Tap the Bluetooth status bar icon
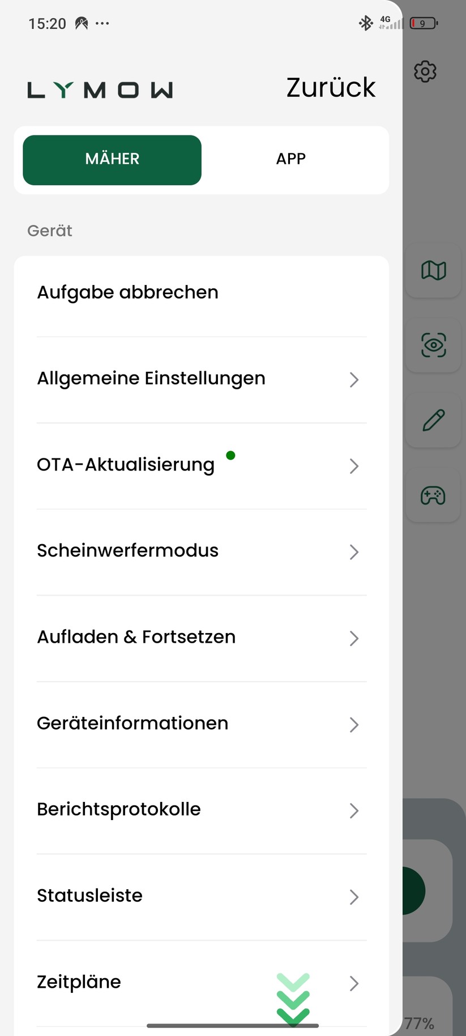The image size is (466, 1036). click(x=366, y=23)
